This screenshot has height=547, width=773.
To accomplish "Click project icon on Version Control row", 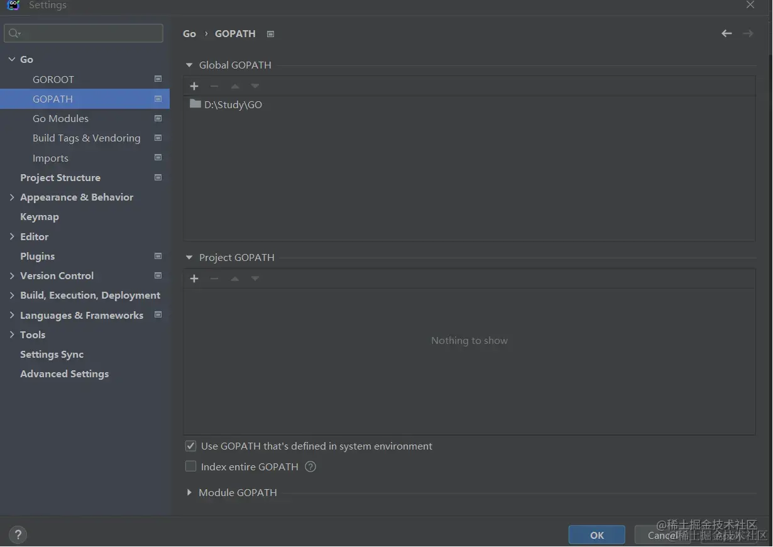I will click(x=158, y=275).
